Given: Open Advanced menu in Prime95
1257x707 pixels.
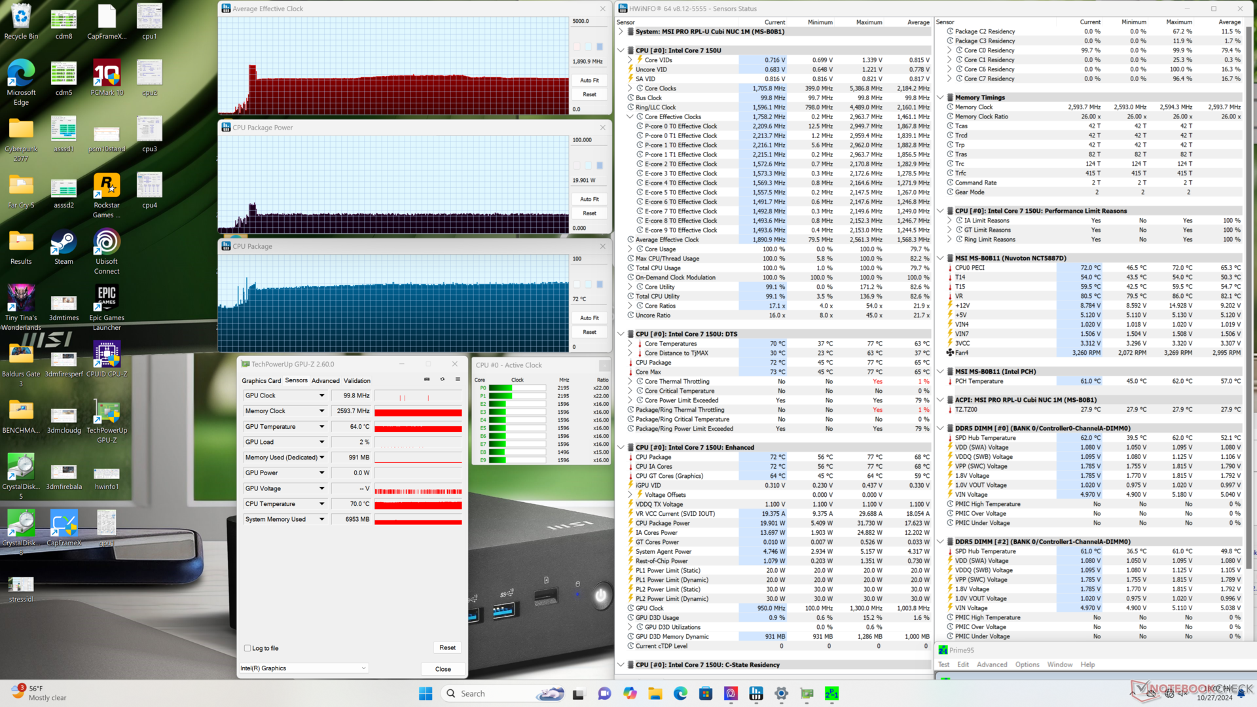Looking at the screenshot, I should click(991, 664).
